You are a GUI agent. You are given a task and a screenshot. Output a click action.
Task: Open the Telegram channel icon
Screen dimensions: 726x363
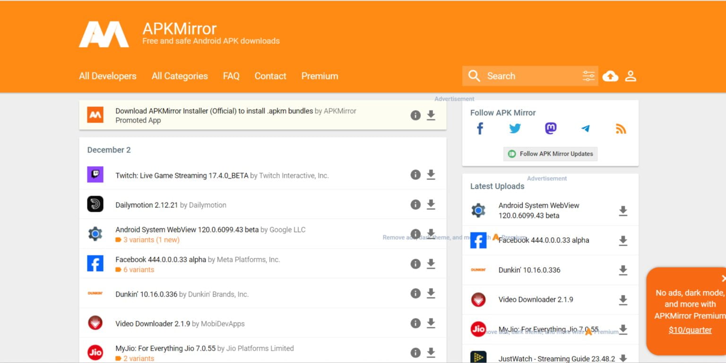[x=586, y=128]
